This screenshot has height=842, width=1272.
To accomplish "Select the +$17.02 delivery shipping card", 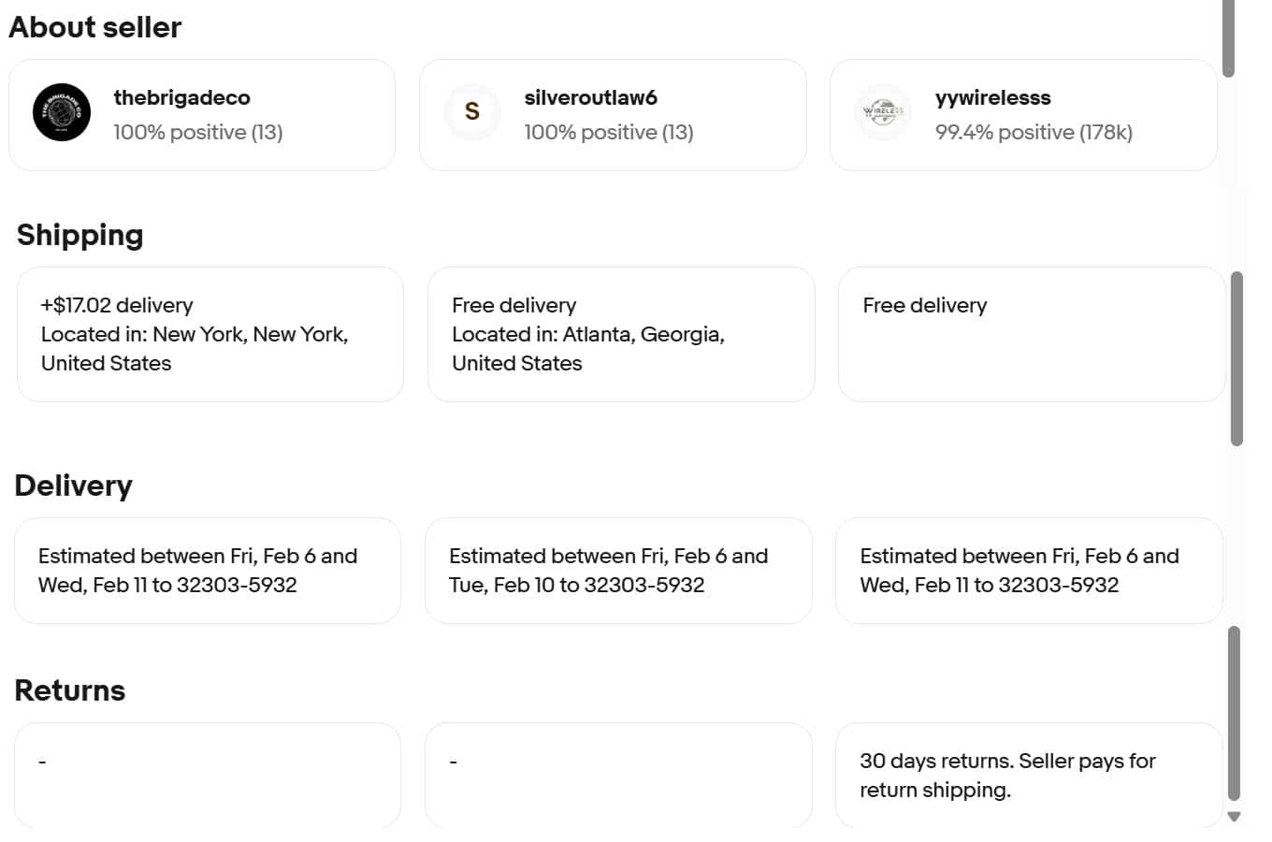I will point(210,334).
